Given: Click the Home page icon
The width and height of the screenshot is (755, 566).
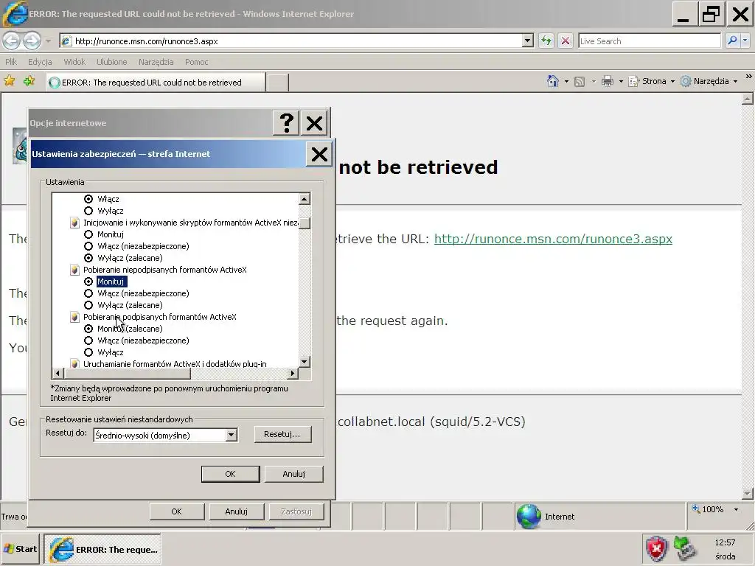Looking at the screenshot, I should (x=553, y=81).
